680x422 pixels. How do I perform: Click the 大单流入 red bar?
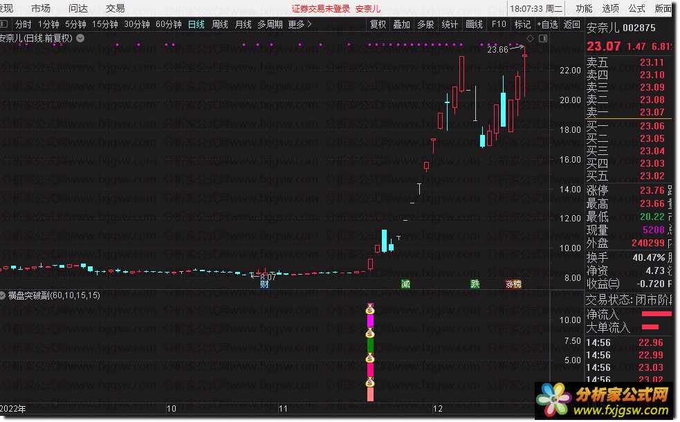650,327
